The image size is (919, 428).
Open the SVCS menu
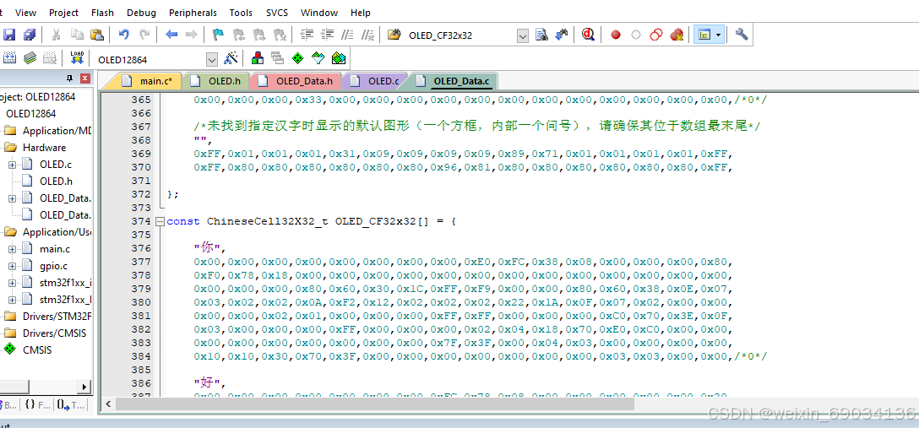coord(277,13)
